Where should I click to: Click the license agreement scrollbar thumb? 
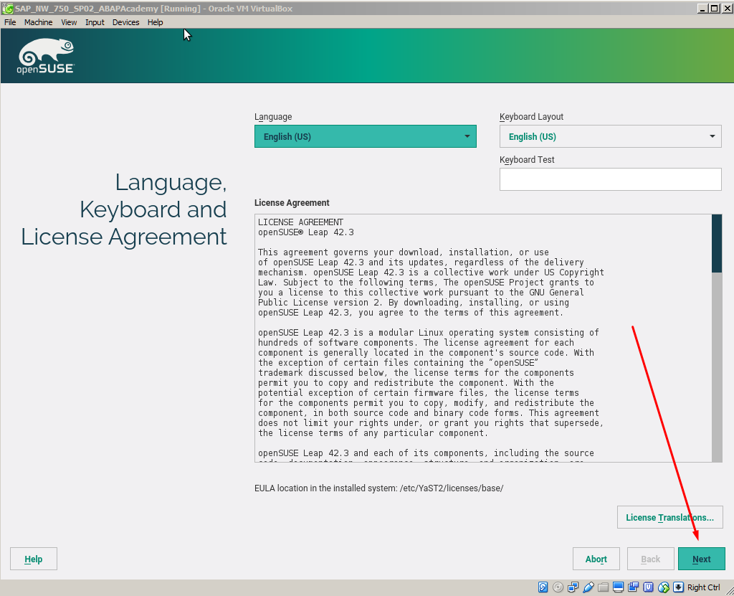[x=717, y=243]
